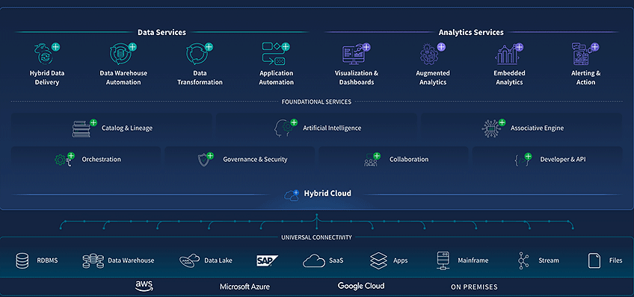Open the Alerting & Action icon
The image size is (634, 297).
(x=582, y=54)
